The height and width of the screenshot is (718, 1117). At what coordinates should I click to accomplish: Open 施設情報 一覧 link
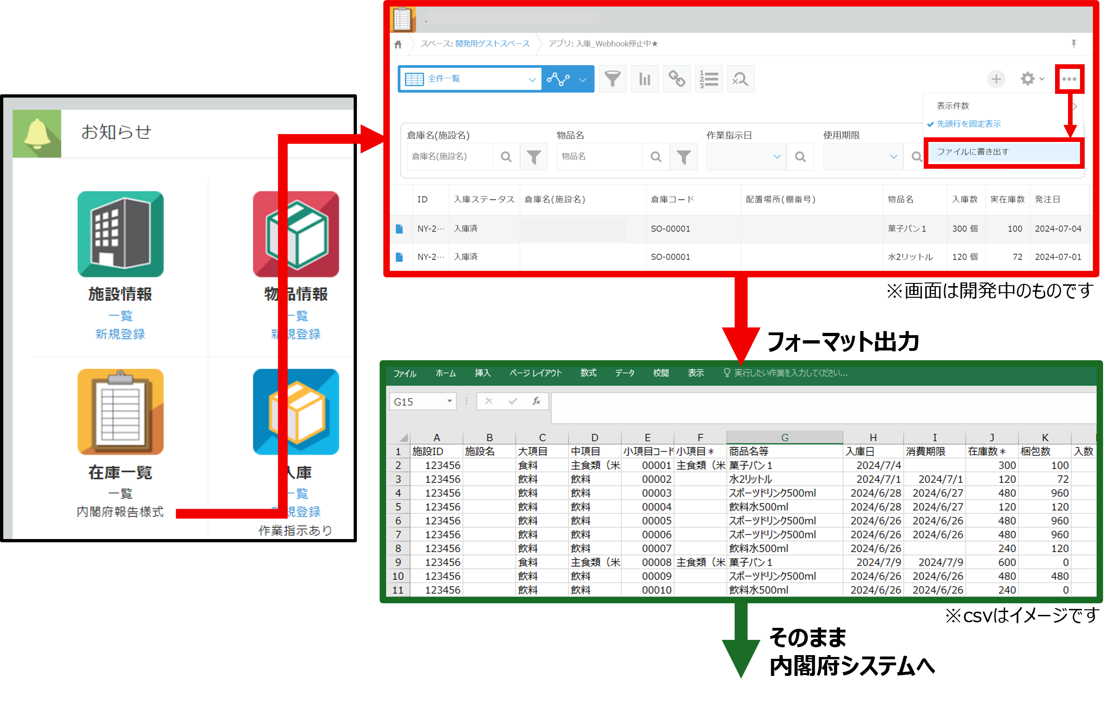pos(120,316)
